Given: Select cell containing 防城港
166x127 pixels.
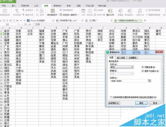Looking at the screenshot, I should [80, 43].
